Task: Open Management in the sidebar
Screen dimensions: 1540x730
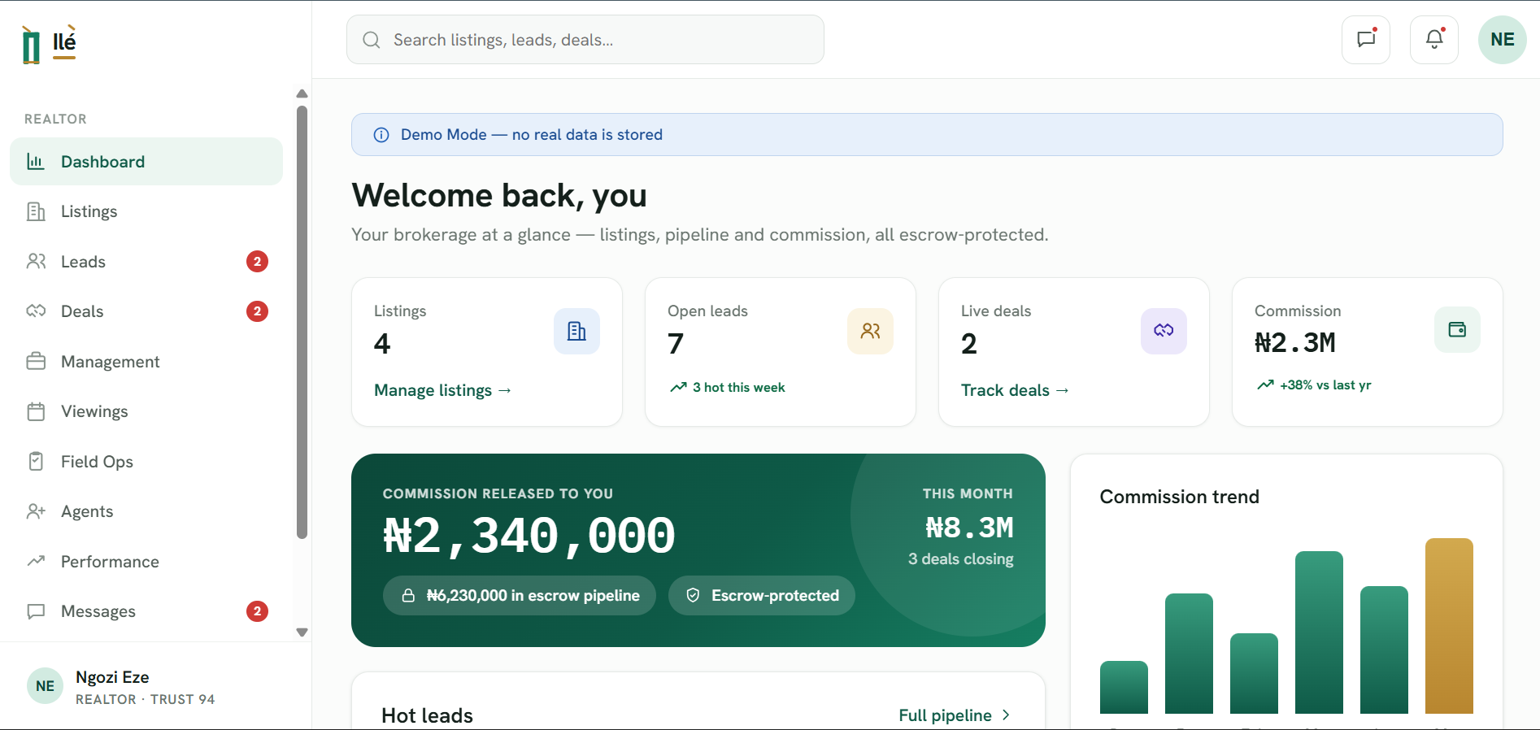Action: [x=146, y=362]
